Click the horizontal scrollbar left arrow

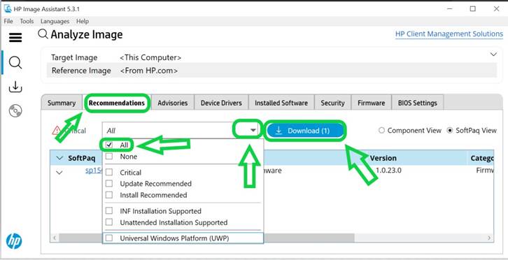click(x=55, y=238)
